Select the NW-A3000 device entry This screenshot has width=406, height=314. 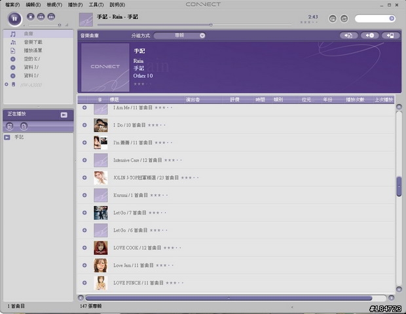(x=31, y=85)
